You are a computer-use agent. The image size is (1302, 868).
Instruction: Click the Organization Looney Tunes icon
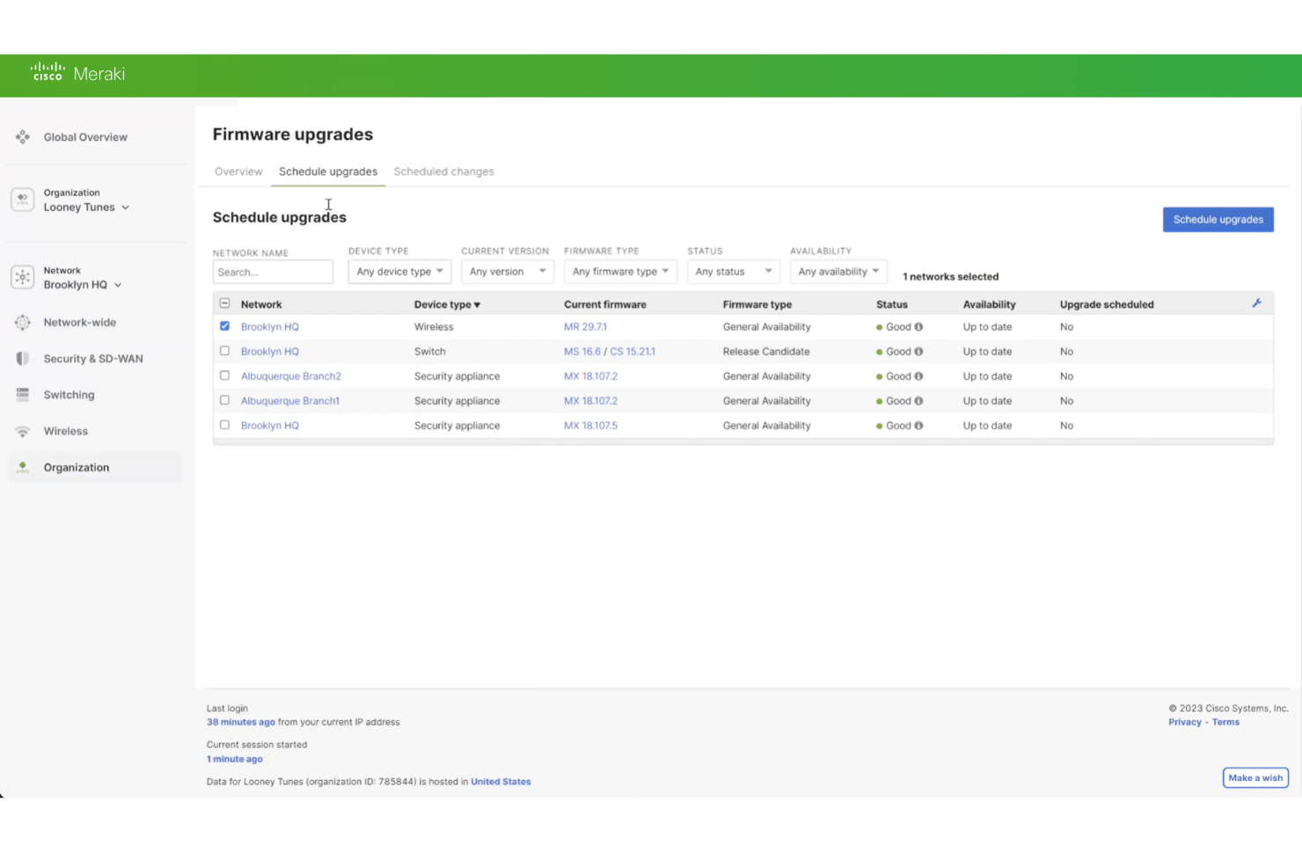click(23, 200)
